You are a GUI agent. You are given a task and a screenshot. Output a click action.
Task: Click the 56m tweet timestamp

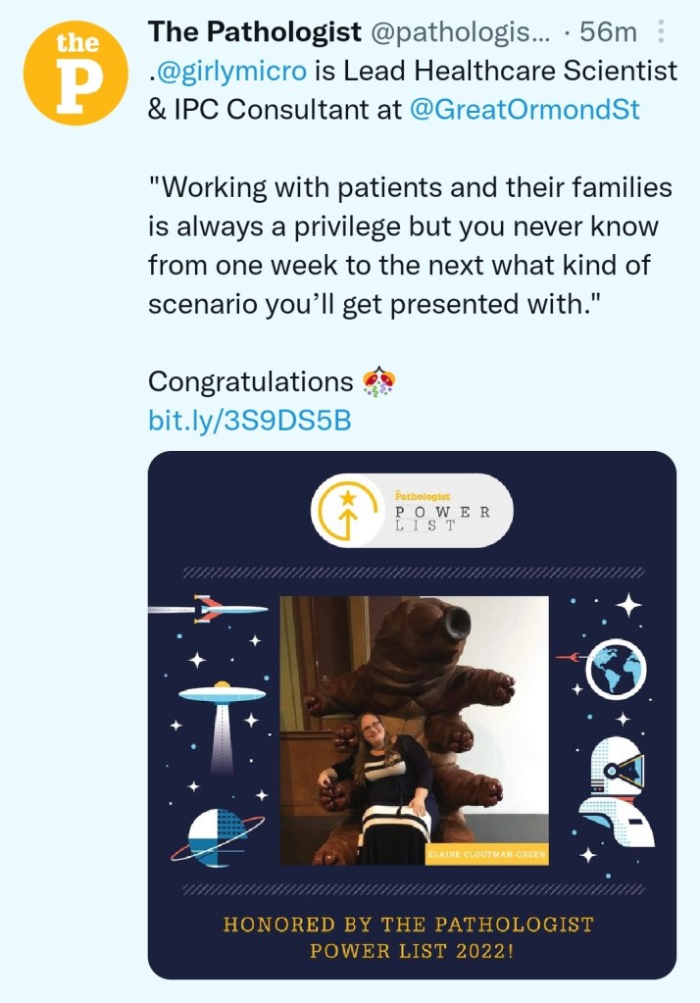click(609, 32)
